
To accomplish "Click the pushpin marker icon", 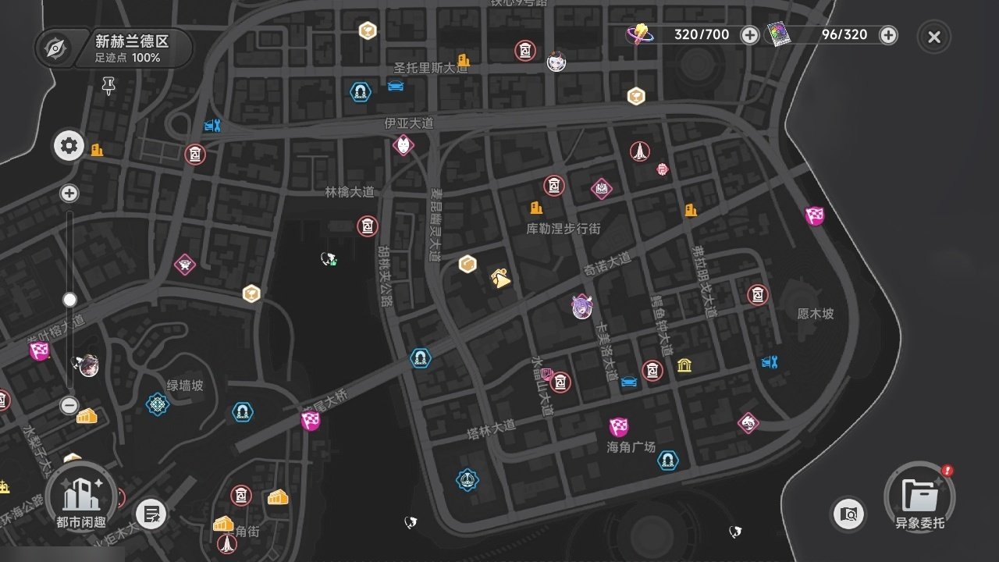I will [x=108, y=86].
